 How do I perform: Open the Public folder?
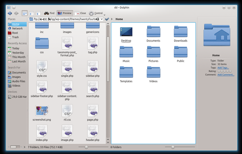tap(181, 54)
